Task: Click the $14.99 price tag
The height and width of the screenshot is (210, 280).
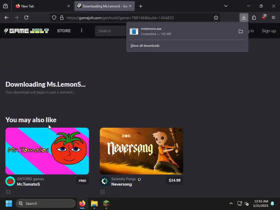Action: [175, 180]
